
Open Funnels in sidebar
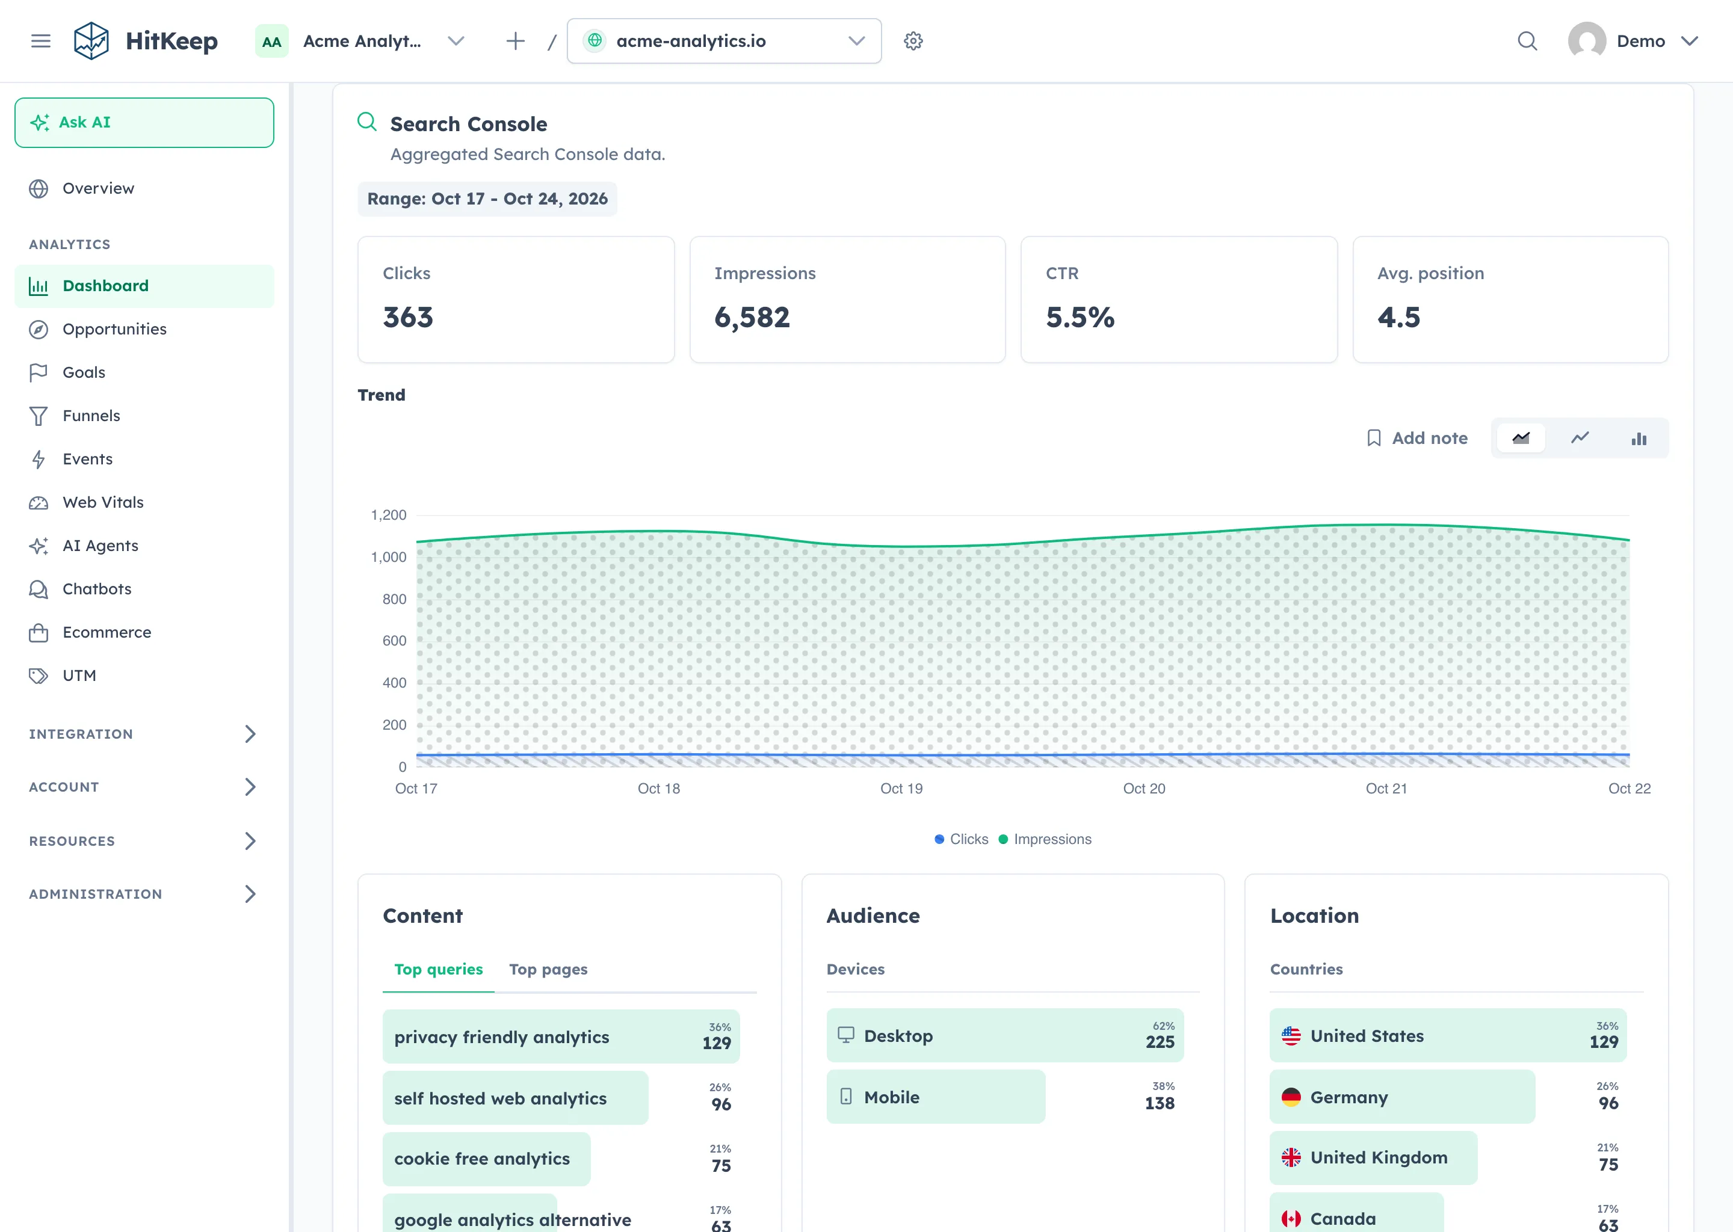pyautogui.click(x=144, y=416)
